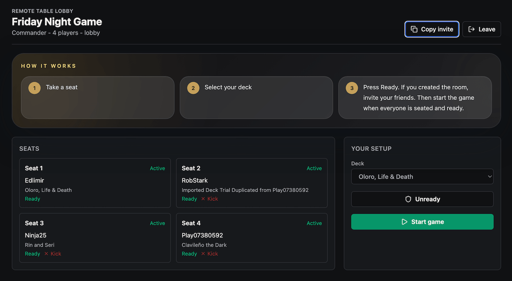Click the play triangle icon on Start game

click(404, 222)
